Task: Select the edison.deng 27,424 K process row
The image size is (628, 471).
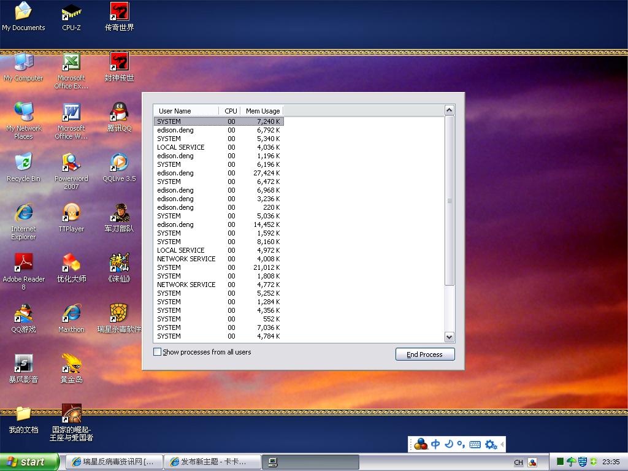Action: (x=218, y=173)
